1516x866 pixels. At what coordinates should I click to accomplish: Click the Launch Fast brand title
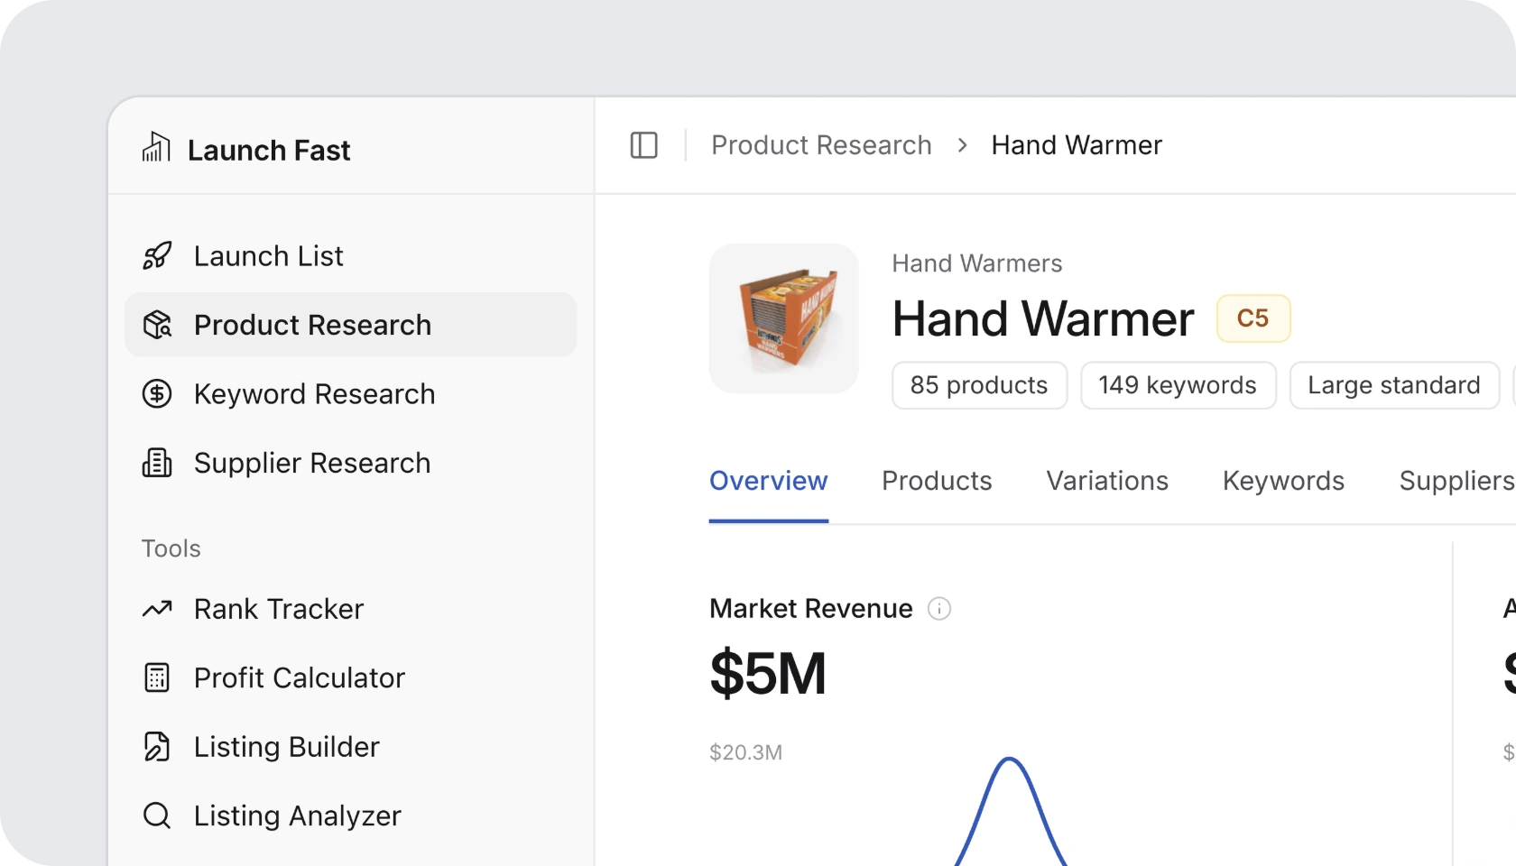[269, 150]
